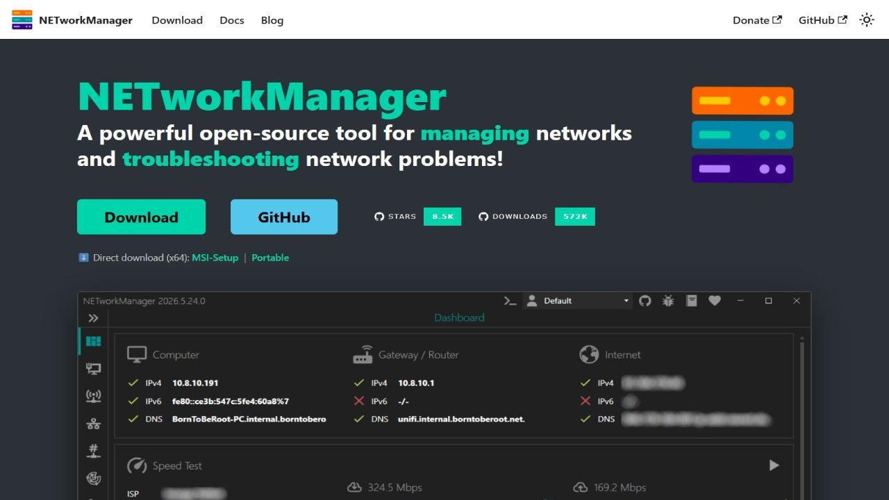Click checkmark beside Computer IPv4
Image resolution: width=889 pixels, height=500 pixels.
133,383
